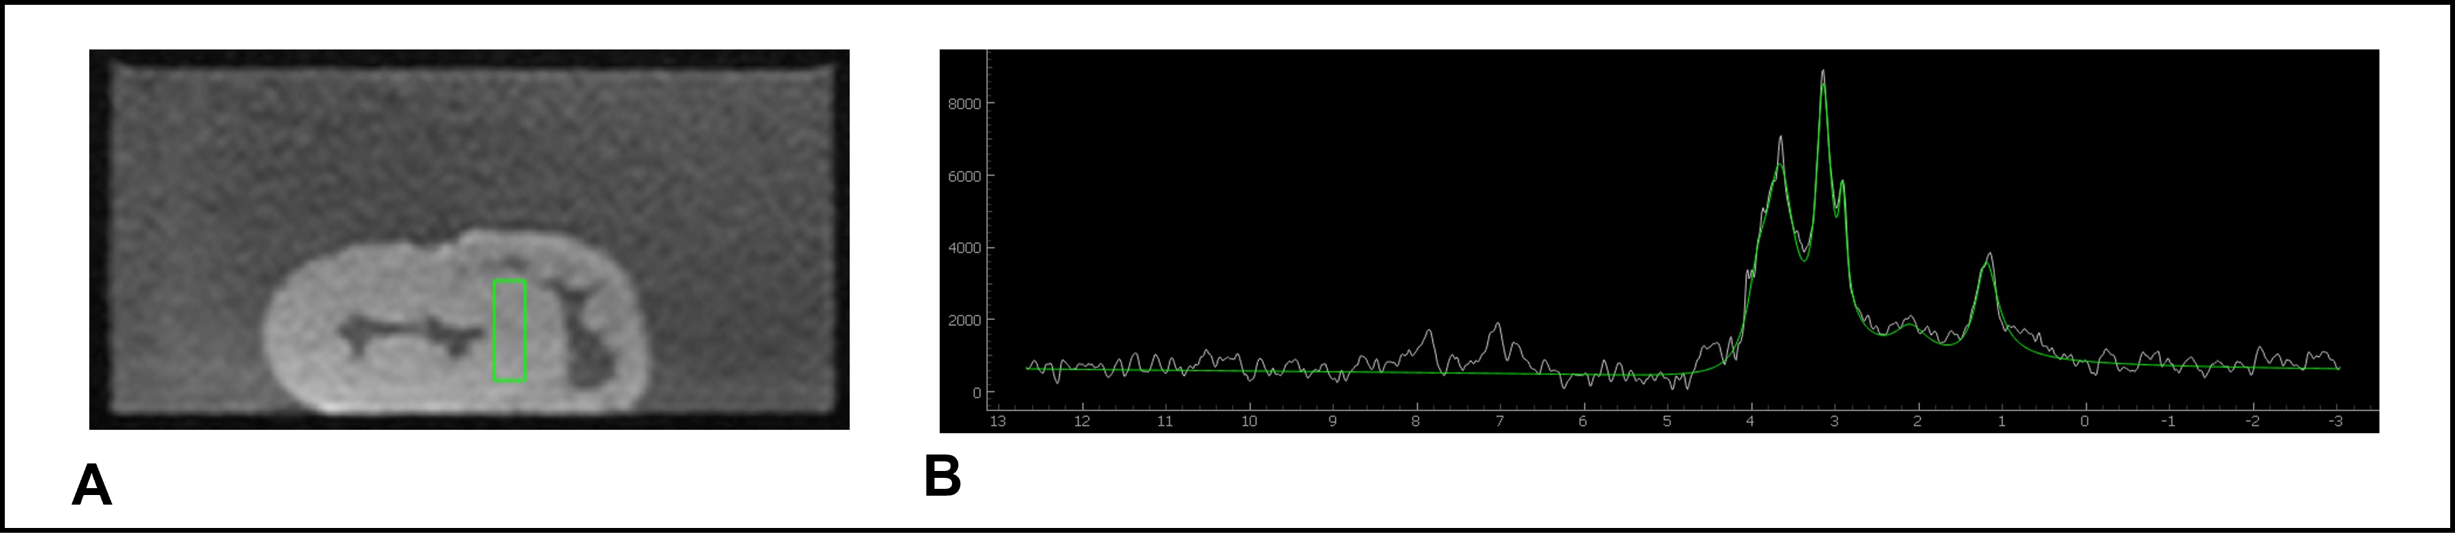
Task: Click the x-axis tick label "9"
Action: 1333,422
